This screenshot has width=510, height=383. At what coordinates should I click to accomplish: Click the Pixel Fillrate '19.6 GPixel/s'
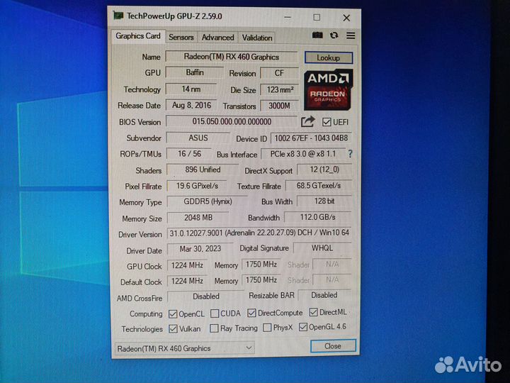tap(197, 186)
